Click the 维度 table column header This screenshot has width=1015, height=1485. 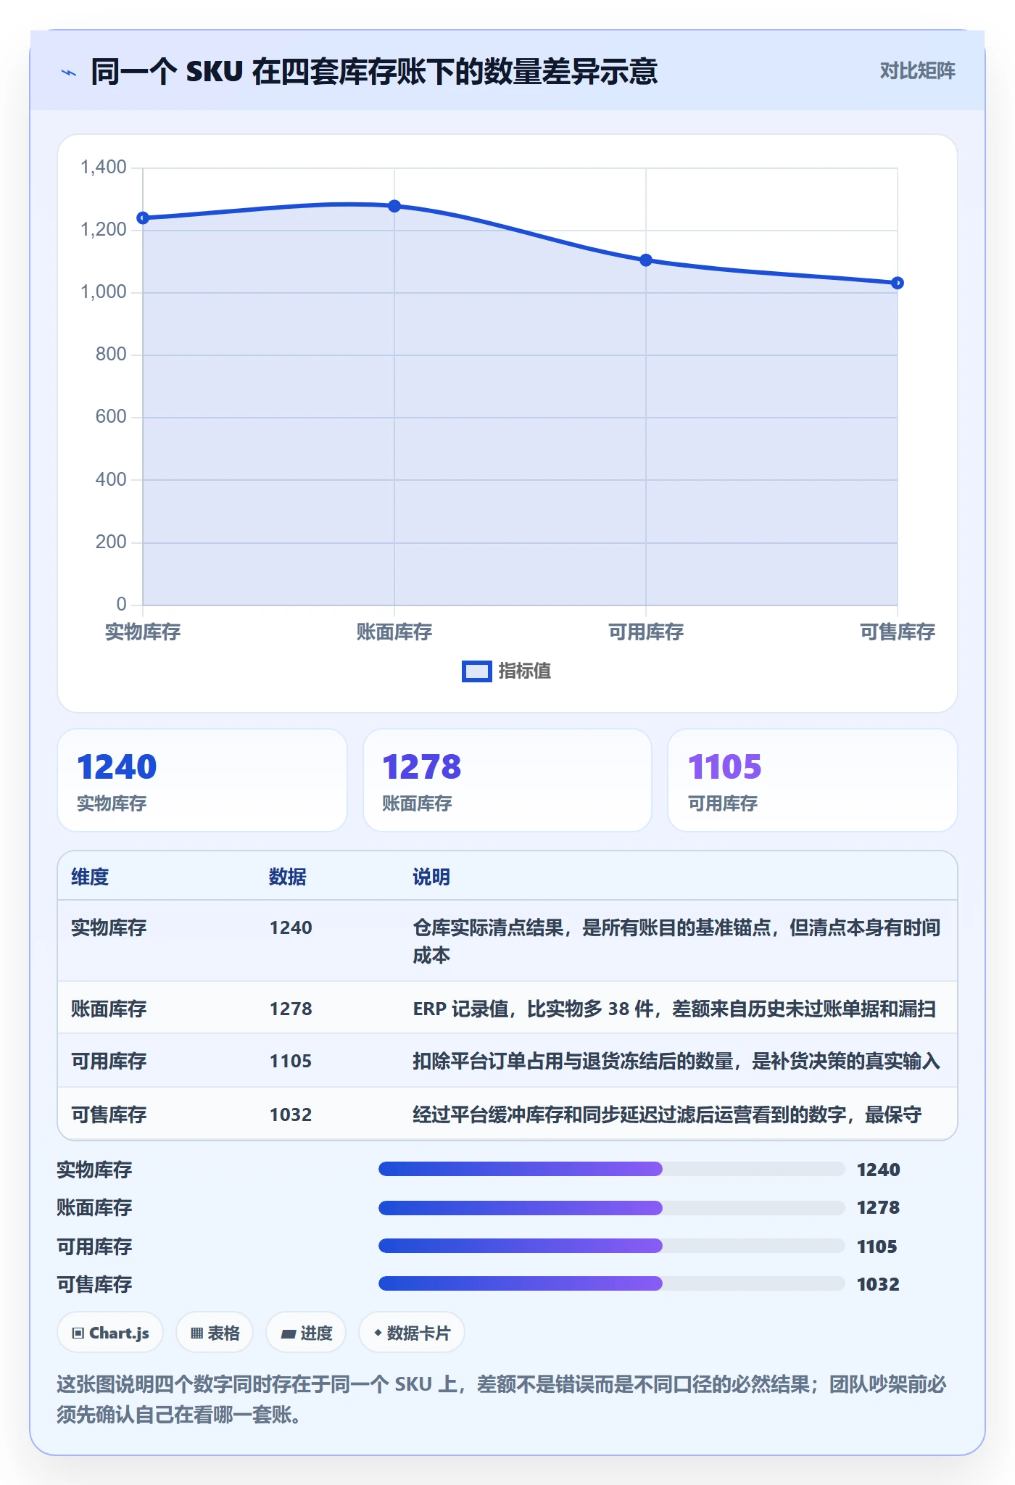tap(90, 877)
